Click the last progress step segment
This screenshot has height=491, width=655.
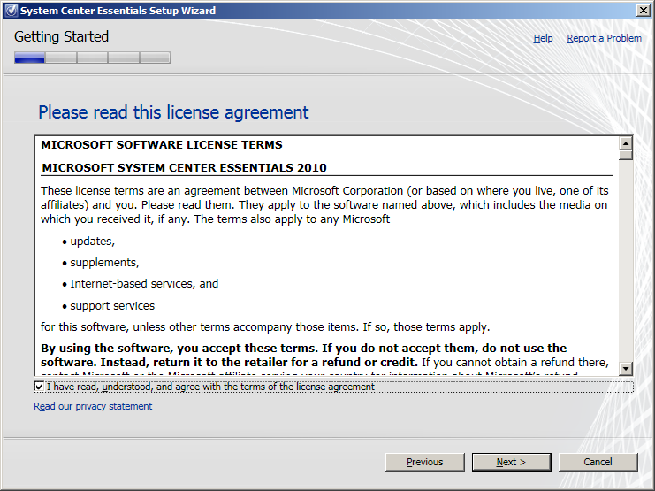(x=155, y=58)
